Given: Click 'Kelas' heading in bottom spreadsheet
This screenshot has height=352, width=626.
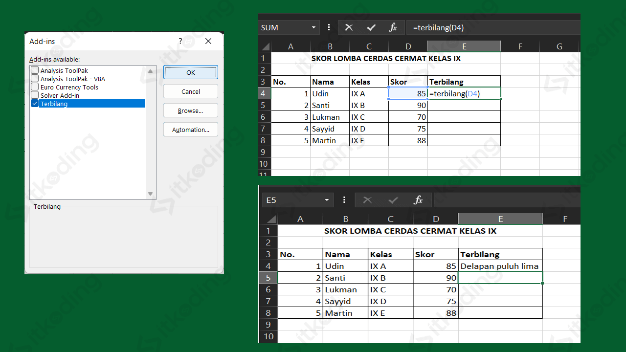Looking at the screenshot, I should click(390, 254).
